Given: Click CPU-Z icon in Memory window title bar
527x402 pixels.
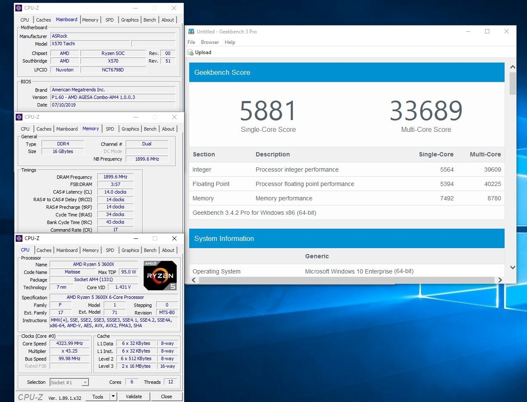Looking at the screenshot, I should coord(19,117).
